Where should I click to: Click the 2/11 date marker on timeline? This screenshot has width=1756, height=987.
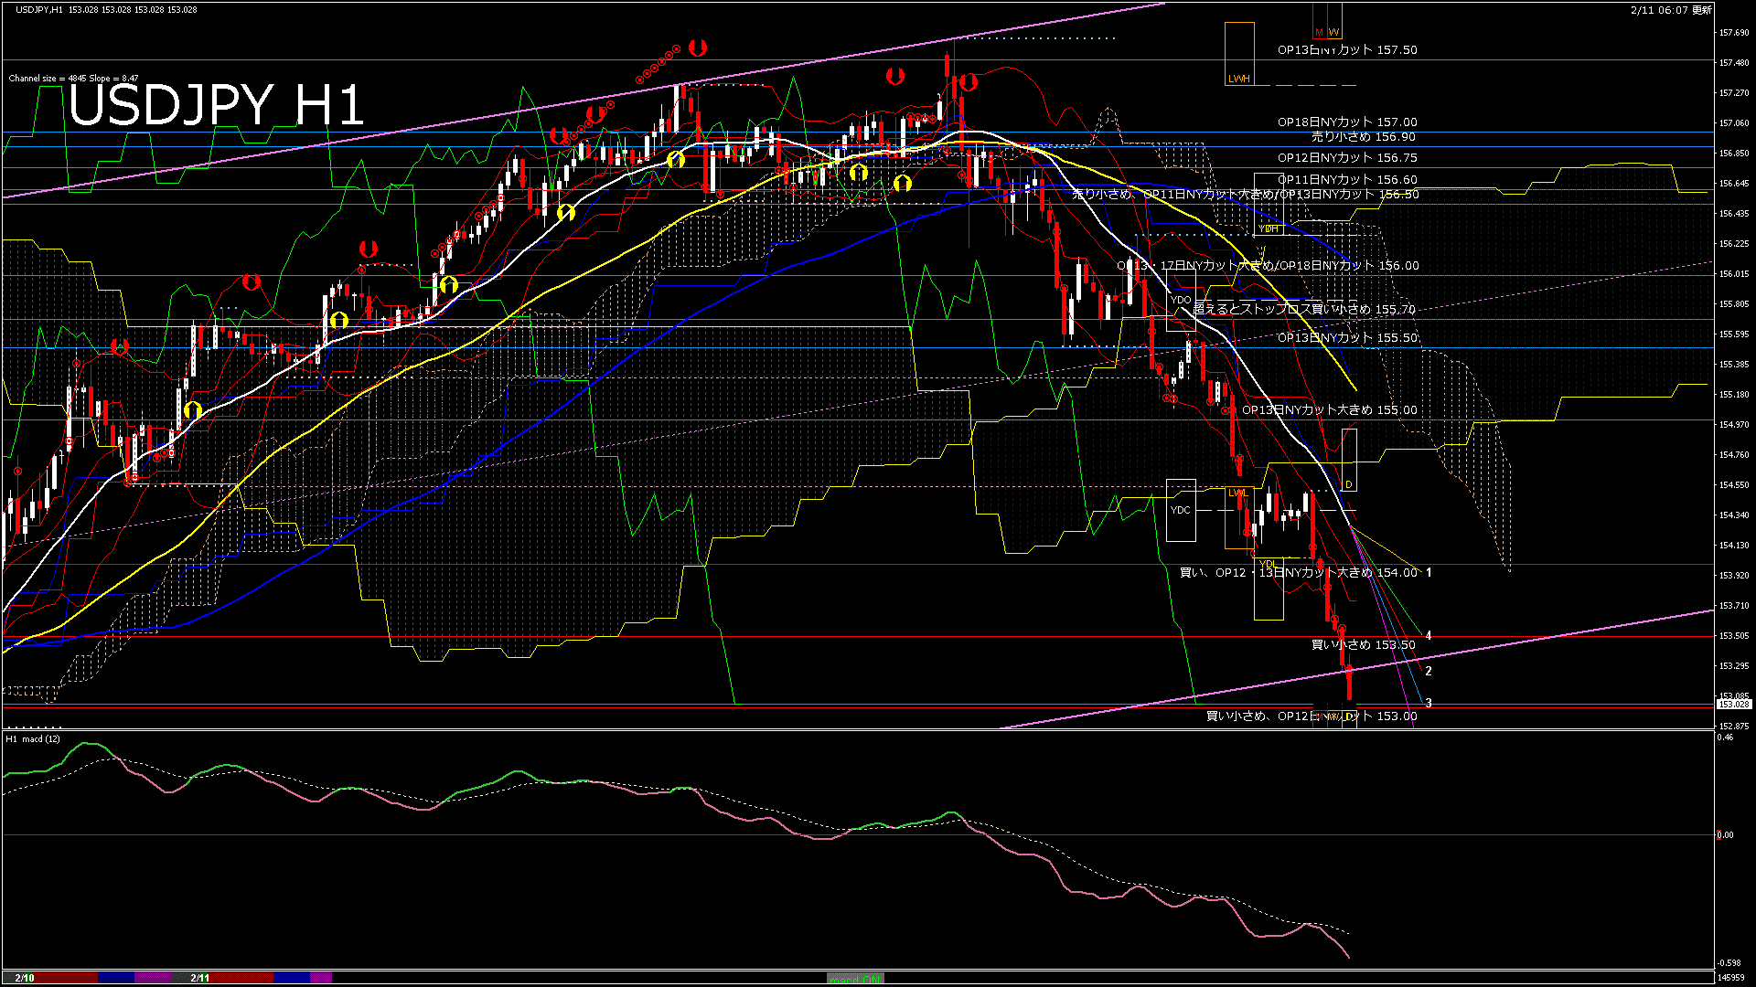pyautogui.click(x=200, y=978)
